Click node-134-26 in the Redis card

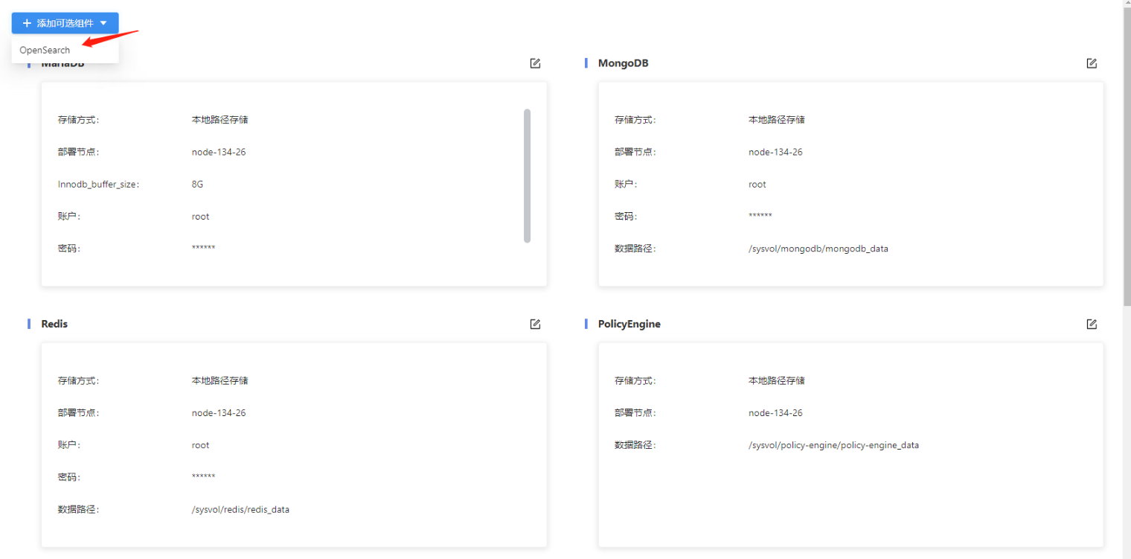(219, 413)
